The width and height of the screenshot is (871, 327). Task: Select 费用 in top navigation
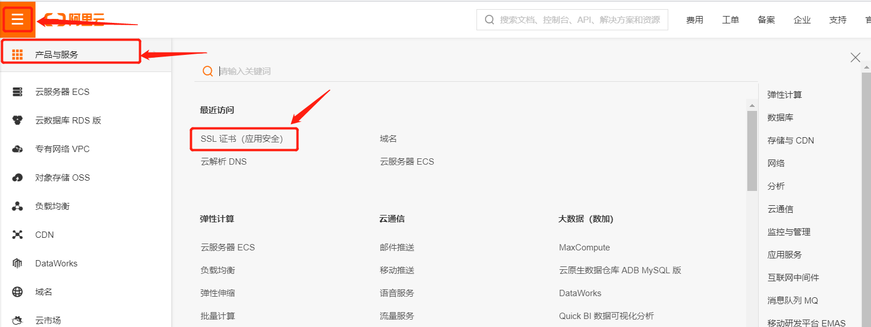point(695,20)
